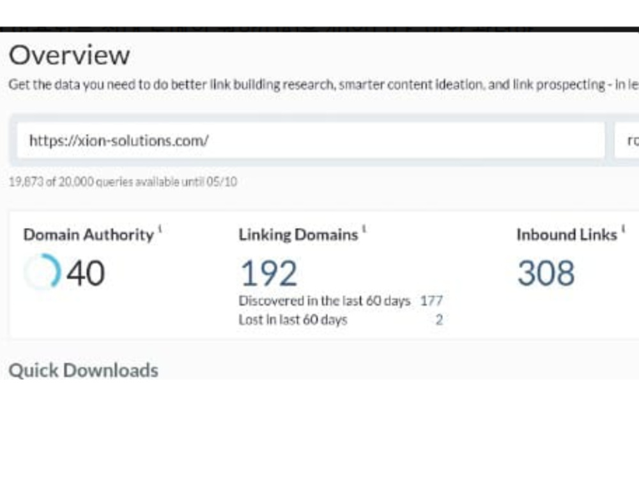Click the Linking Domains count 192
This screenshot has height=479, width=639.
pos(268,273)
